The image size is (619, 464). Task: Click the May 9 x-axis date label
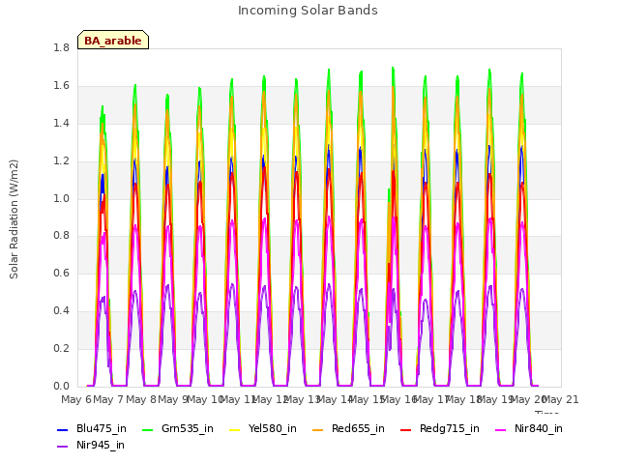coord(173,399)
